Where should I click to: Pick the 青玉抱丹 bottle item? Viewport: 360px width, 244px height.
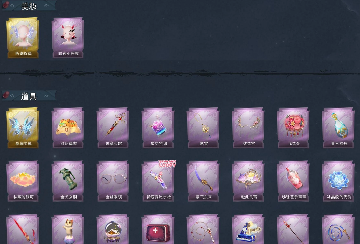coord(338,128)
